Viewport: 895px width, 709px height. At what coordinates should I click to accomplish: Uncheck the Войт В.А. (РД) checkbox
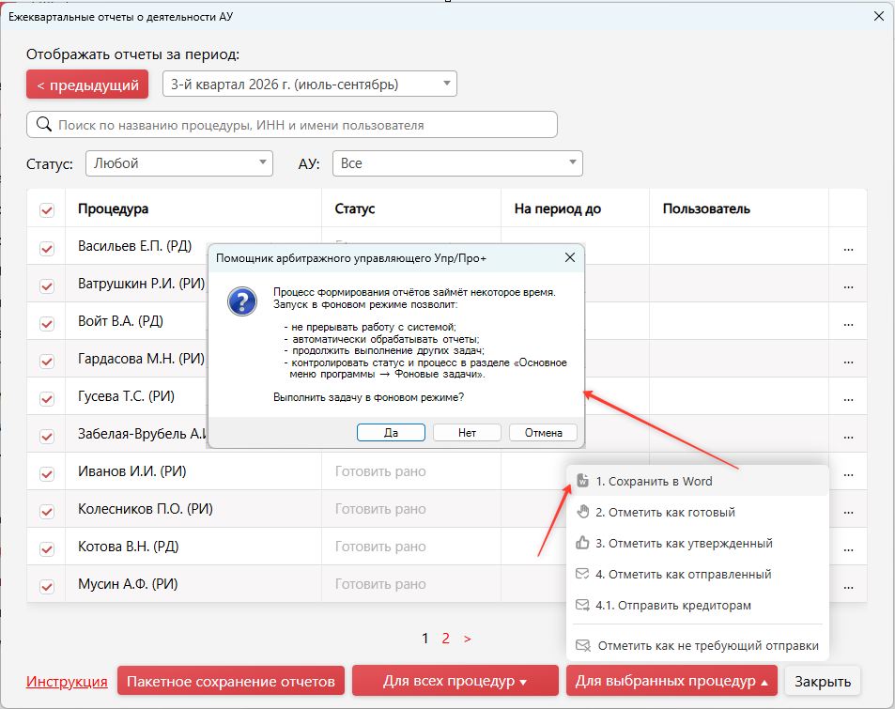(x=47, y=323)
